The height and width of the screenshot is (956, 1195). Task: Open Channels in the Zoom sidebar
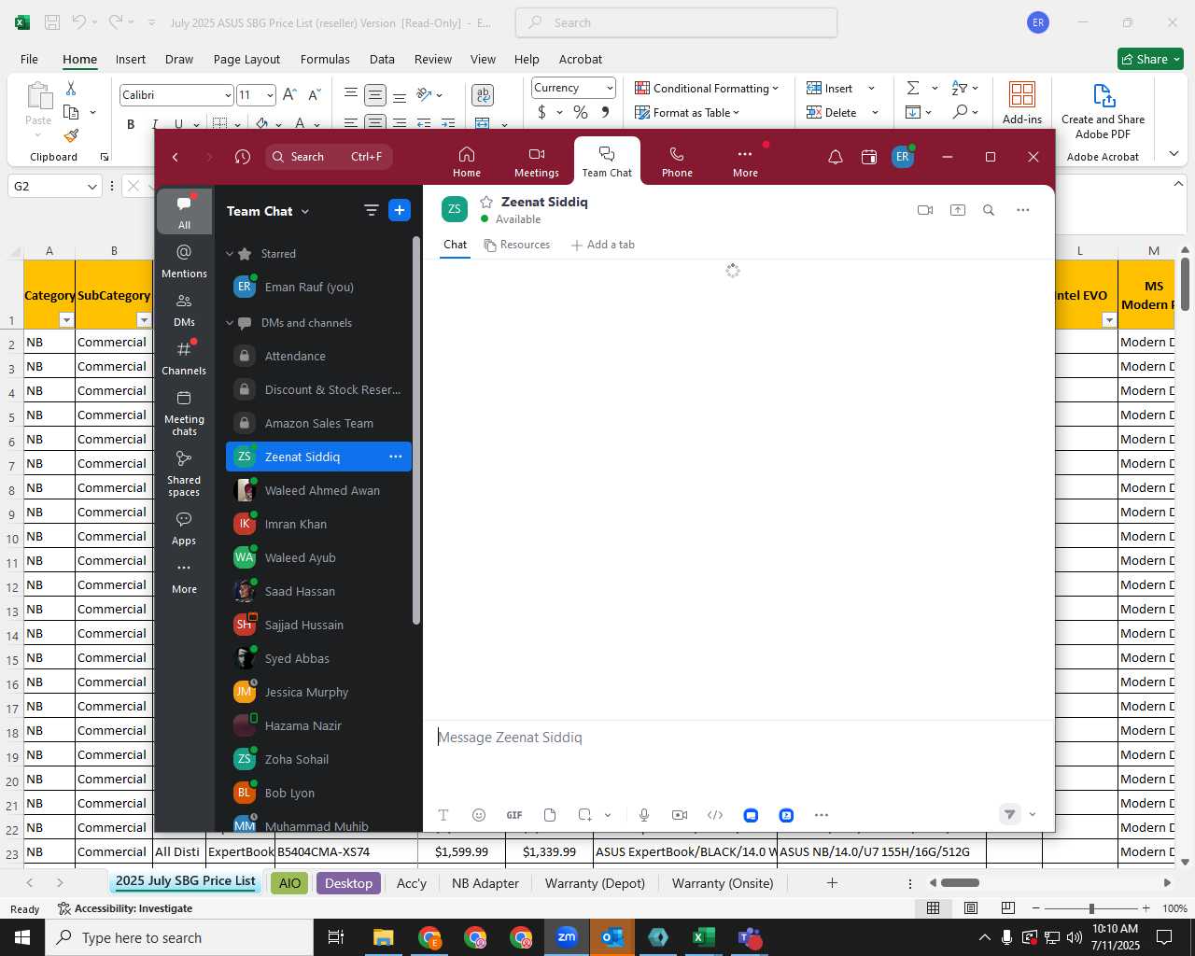(x=184, y=358)
